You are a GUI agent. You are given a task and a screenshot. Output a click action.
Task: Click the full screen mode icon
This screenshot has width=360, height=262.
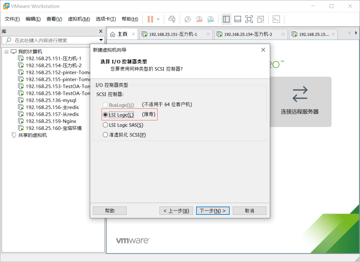coord(249,19)
